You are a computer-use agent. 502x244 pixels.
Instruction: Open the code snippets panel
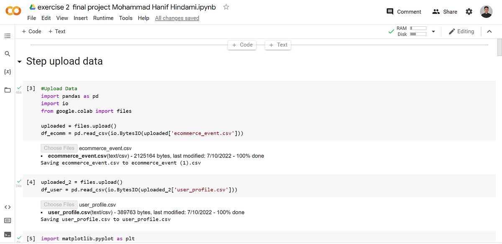tap(8, 207)
